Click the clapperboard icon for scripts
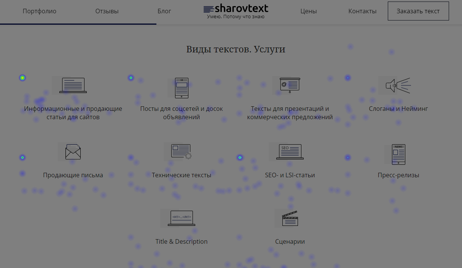Viewport: 462px width, 268px height. (x=290, y=218)
